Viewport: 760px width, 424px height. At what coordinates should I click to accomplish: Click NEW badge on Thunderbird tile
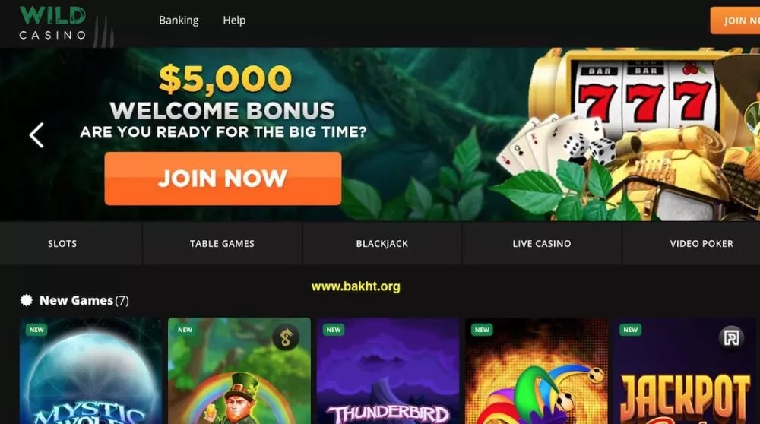(334, 330)
